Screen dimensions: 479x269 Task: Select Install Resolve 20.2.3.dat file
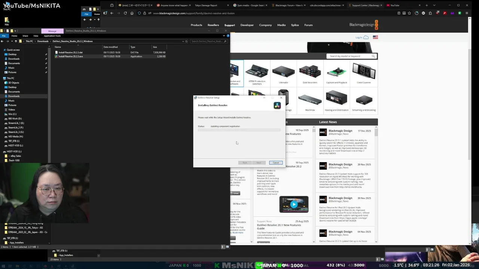[x=70, y=52]
